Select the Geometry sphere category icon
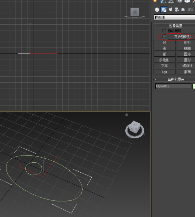Viewport: 195px width, 217px height. tap(157, 9)
